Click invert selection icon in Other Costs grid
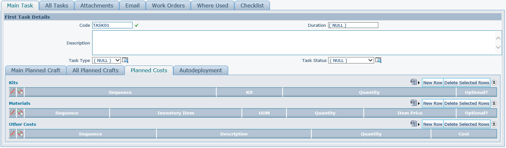 20,134
